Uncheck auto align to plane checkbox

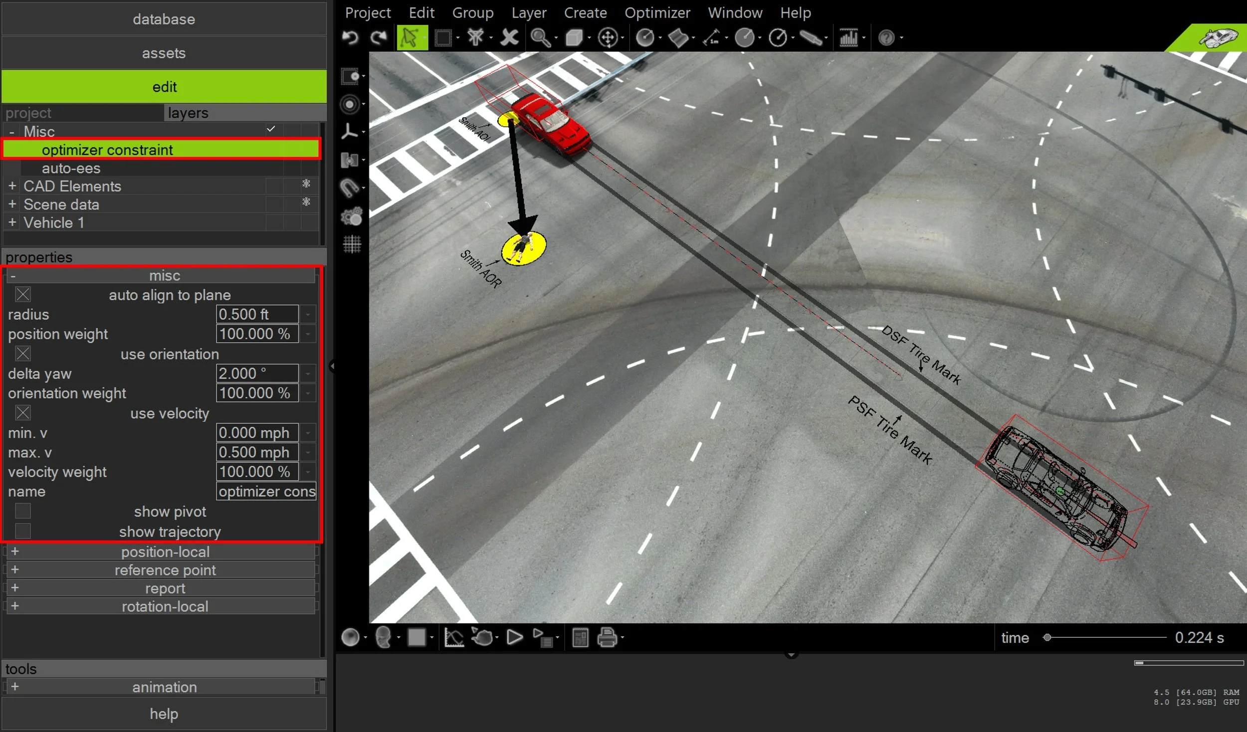(x=23, y=295)
